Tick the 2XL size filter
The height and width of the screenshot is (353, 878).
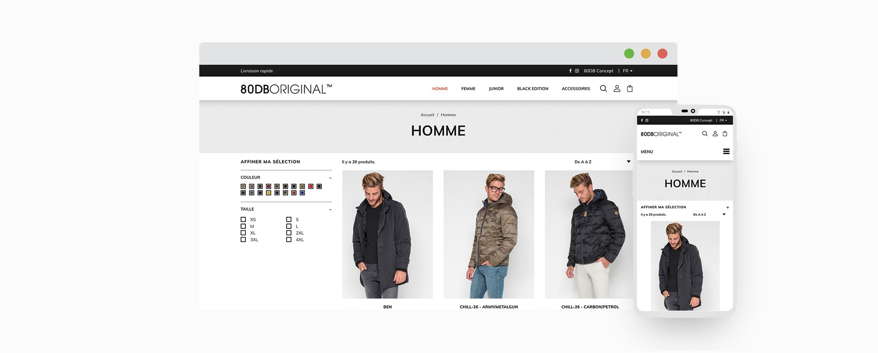289,233
